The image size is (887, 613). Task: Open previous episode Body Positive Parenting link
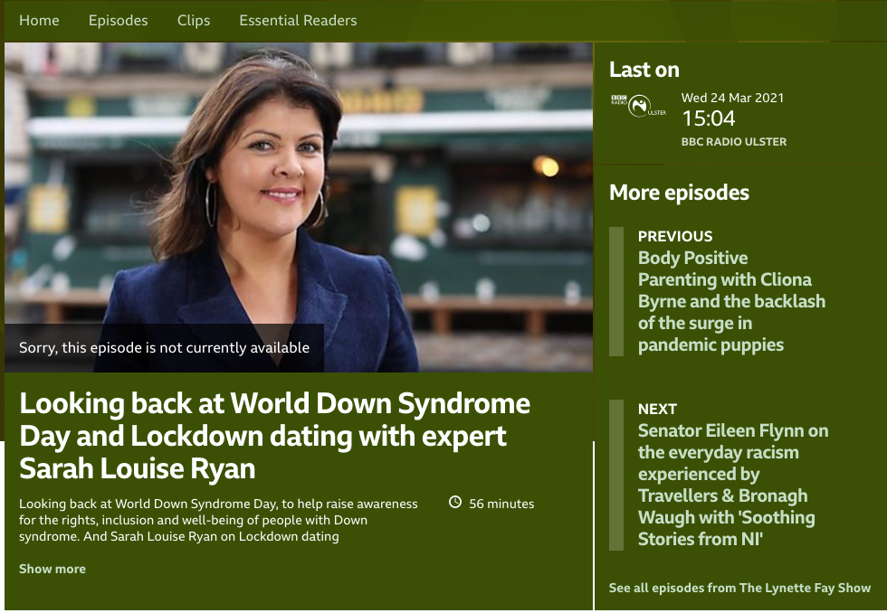coord(731,301)
